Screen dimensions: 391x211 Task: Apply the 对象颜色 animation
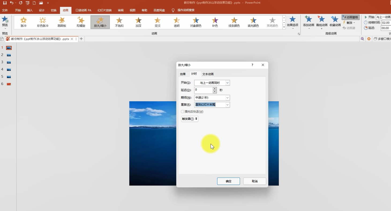pyautogui.click(x=196, y=22)
